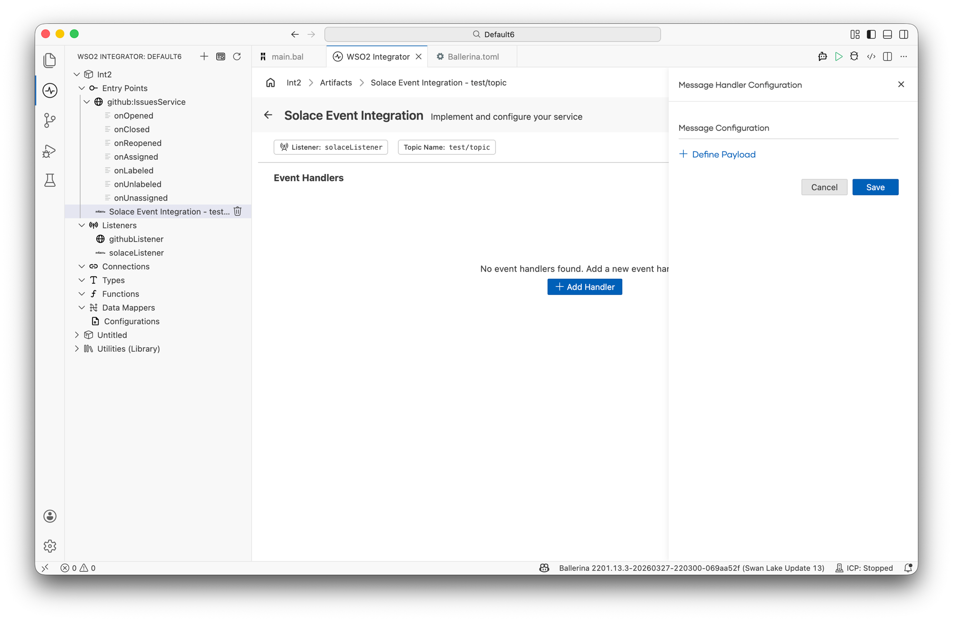This screenshot has width=953, height=621.
Task: Collapse github:IssuesService node
Action: [87, 102]
